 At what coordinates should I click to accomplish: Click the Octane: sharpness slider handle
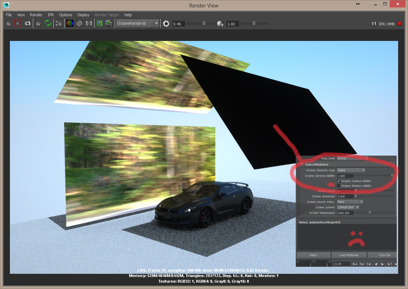coord(356,196)
